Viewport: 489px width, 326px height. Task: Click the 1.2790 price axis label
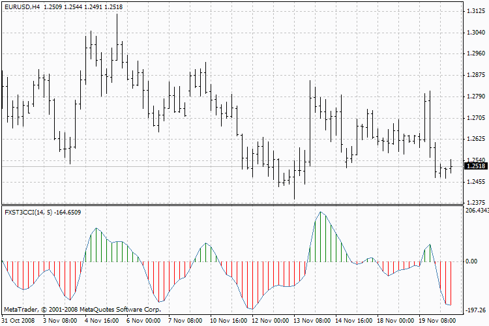pos(476,96)
